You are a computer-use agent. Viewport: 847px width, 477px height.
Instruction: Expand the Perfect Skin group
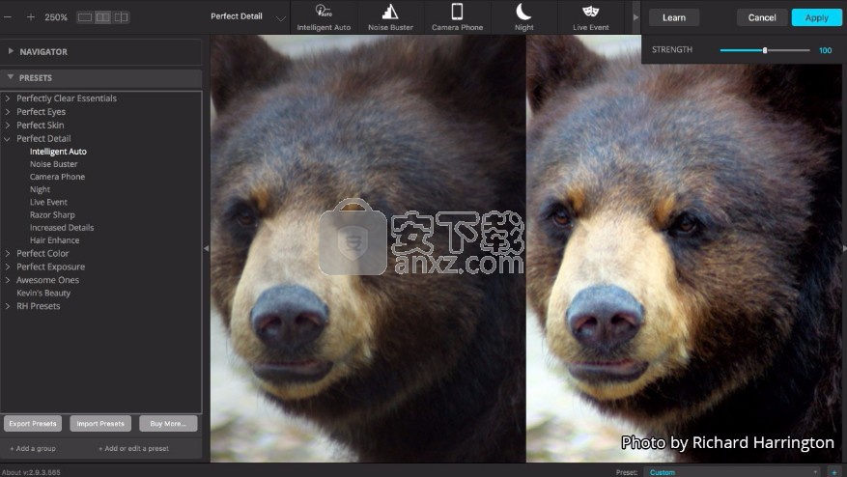(8, 126)
